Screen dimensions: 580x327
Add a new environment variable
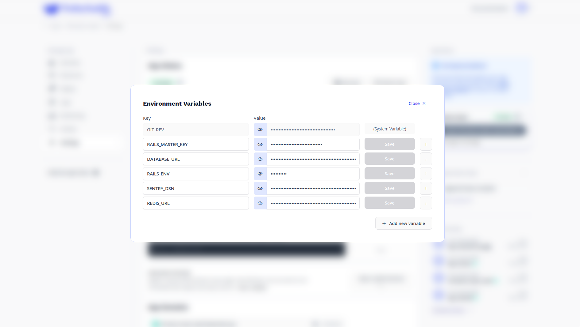tap(403, 223)
